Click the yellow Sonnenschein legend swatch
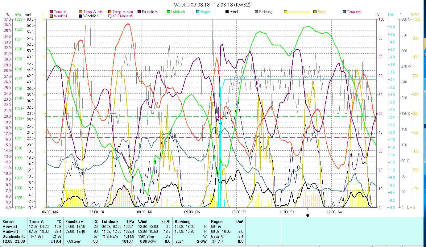This screenshot has width=426, height=247. coord(285,12)
